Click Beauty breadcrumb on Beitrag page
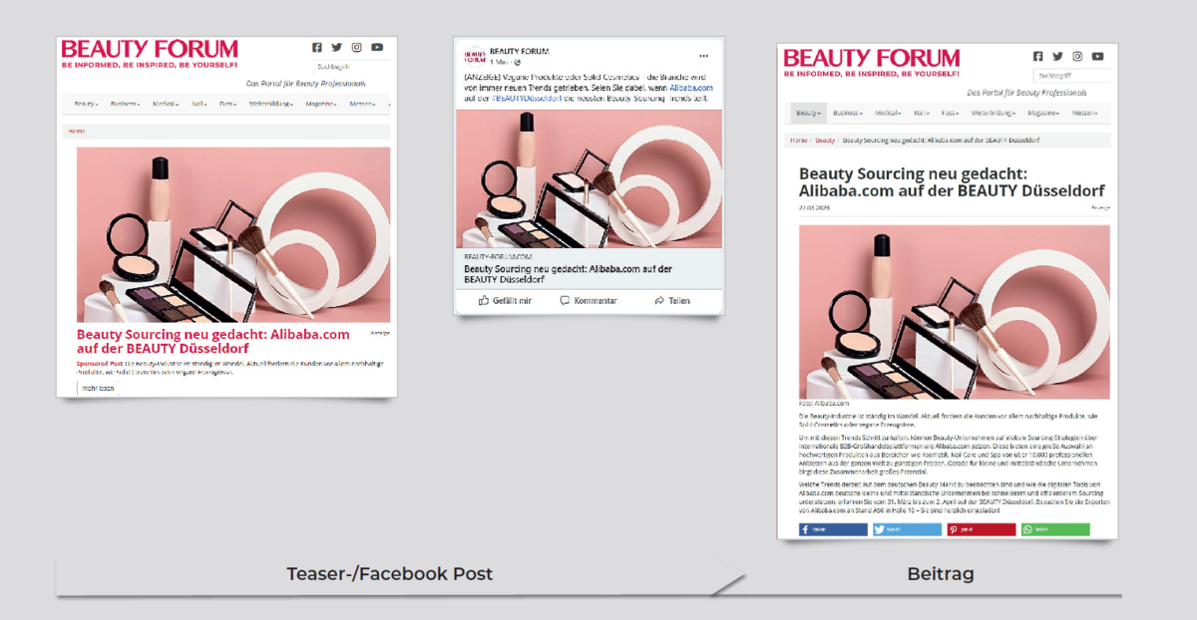This screenshot has height=620, width=1197. point(825,141)
